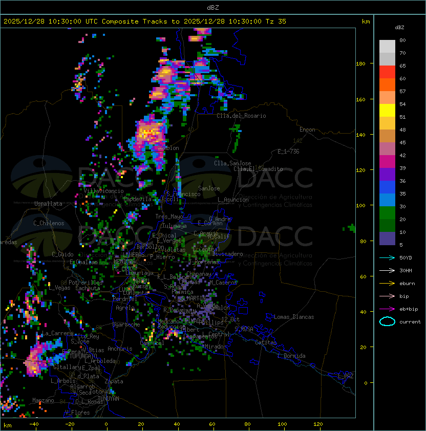The height and width of the screenshot is (431, 426).
Task: Click the 'Catitas' map label
Action: pyautogui.click(x=266, y=342)
